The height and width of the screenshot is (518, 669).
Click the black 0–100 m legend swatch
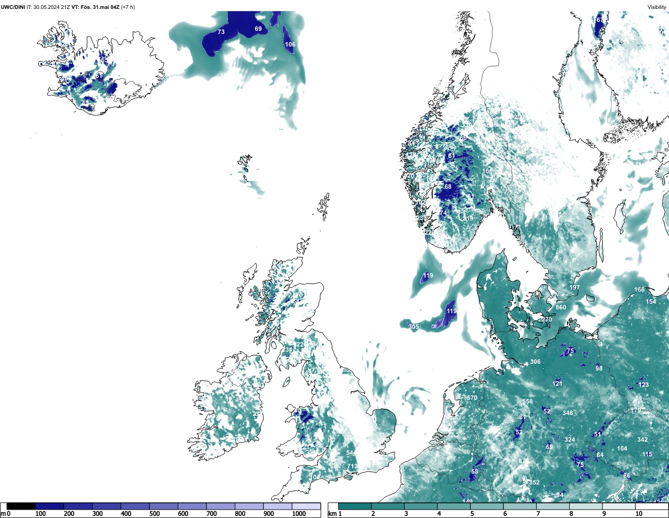coord(21,506)
